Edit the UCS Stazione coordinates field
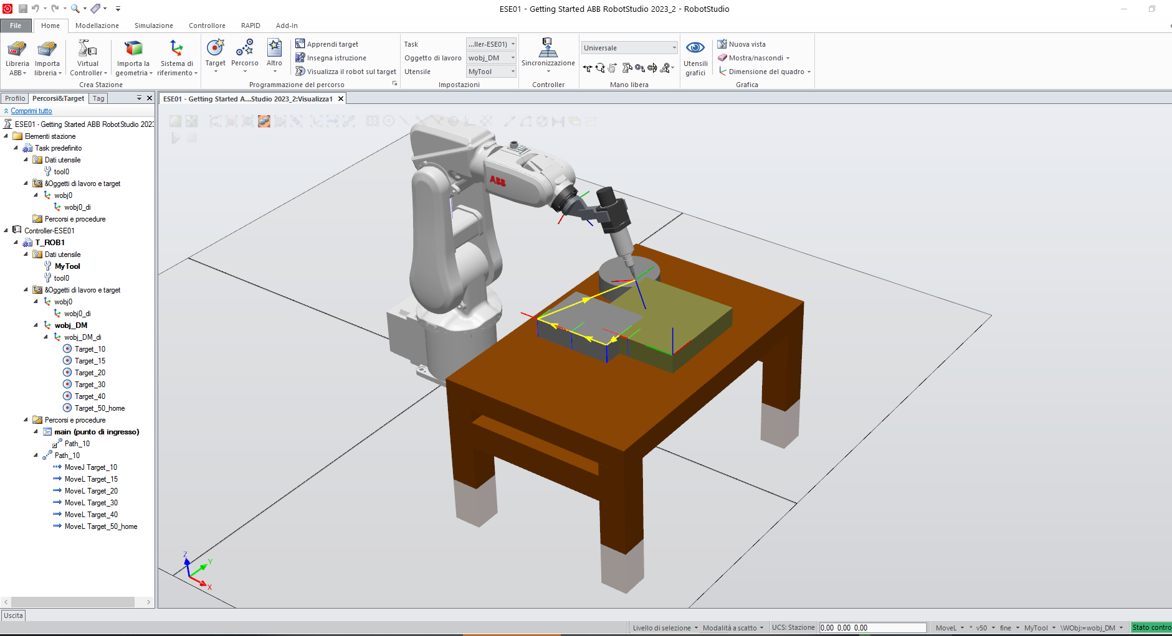Viewport: 1172px width, 636px height. pyautogui.click(x=872, y=627)
